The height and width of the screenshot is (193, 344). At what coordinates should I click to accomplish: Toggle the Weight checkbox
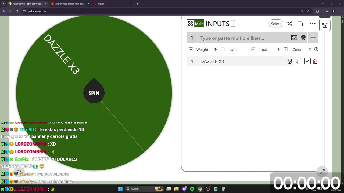pyautogui.click(x=191, y=49)
